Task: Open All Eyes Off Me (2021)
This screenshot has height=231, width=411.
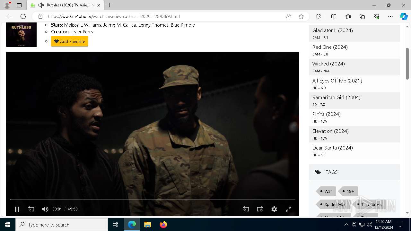Action: click(x=354, y=84)
